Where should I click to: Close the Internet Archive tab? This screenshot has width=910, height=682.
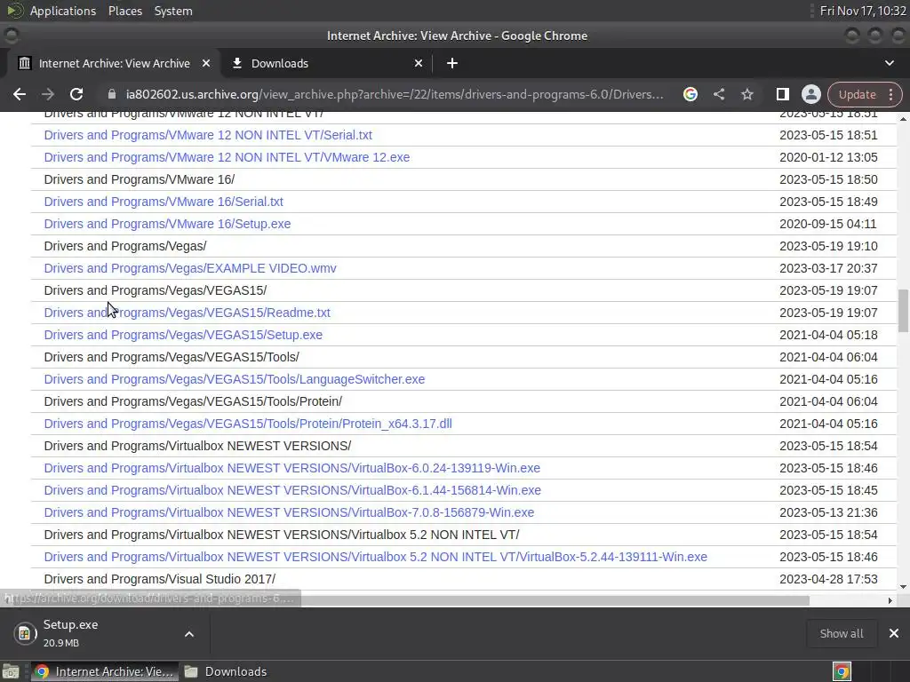[206, 63]
